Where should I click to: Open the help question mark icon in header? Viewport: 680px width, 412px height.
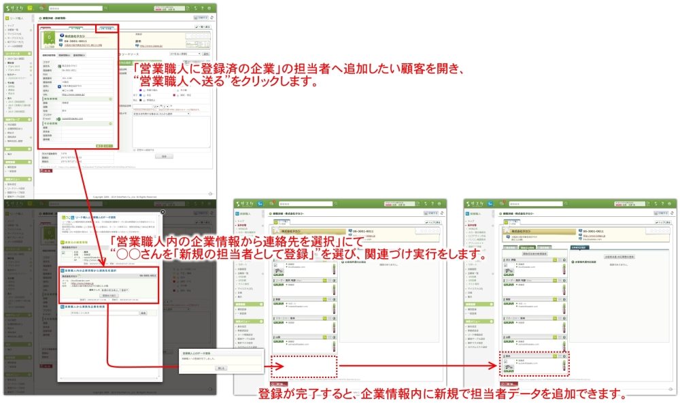tap(201, 7)
